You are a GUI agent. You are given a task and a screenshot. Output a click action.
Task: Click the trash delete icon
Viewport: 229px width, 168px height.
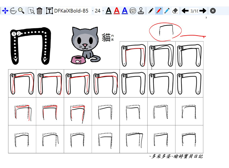click(40, 11)
